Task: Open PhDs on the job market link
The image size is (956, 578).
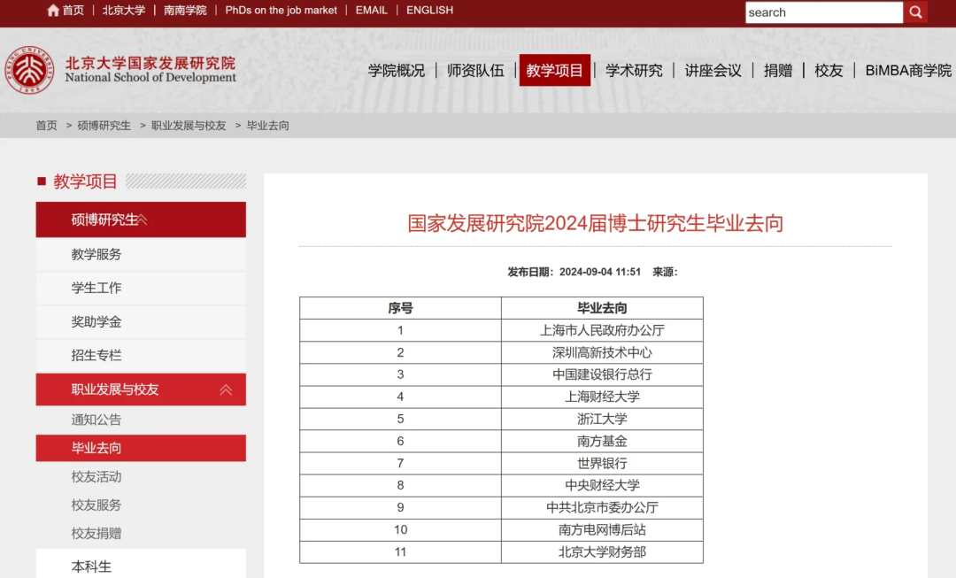Action: point(281,11)
